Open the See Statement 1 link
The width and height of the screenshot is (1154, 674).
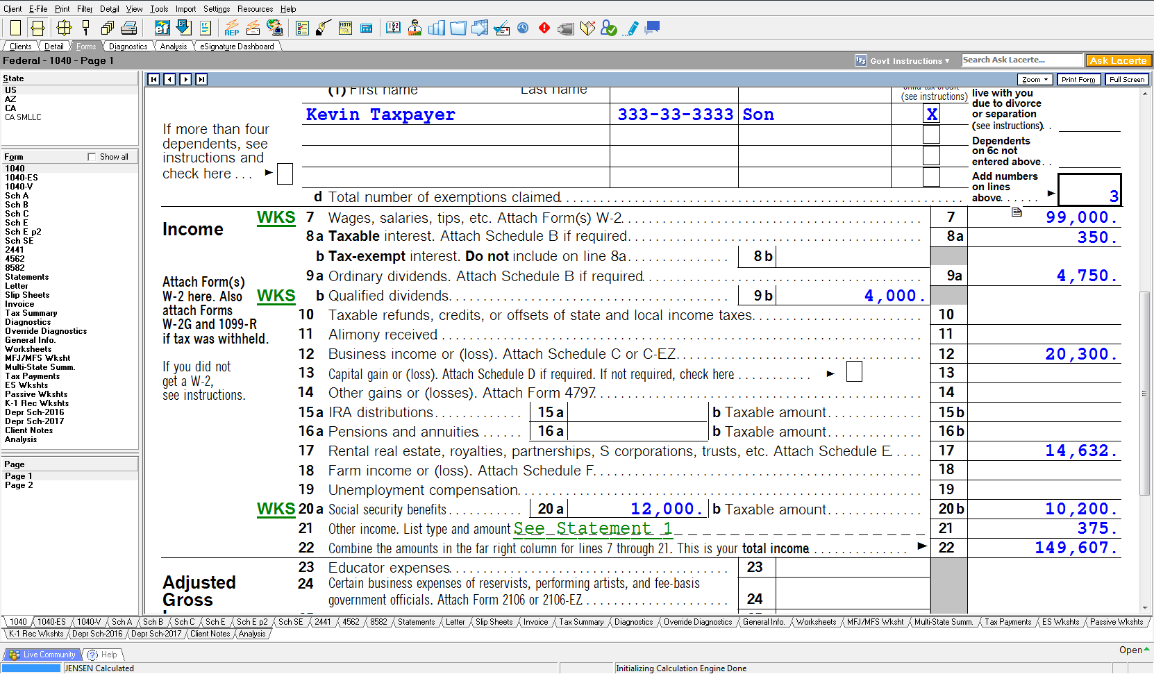point(593,529)
